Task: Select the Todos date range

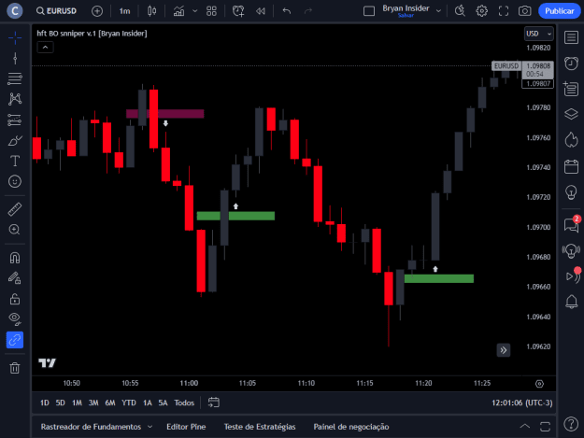Action: pos(184,403)
